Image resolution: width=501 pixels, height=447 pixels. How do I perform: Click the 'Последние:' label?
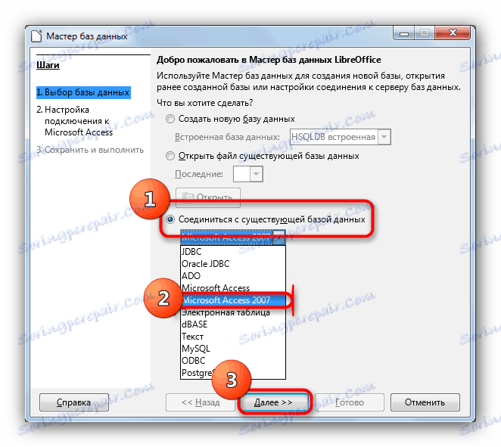click(x=199, y=174)
